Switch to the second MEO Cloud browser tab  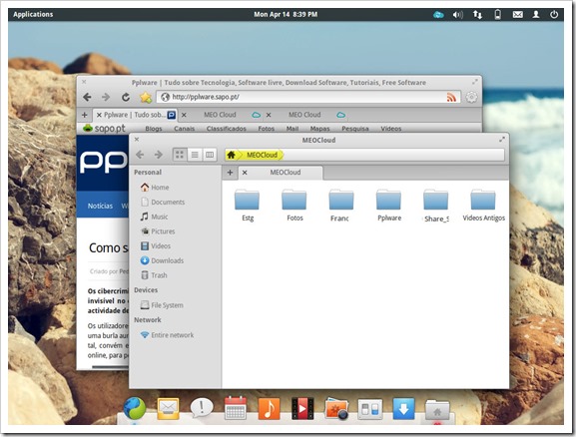coord(304,115)
